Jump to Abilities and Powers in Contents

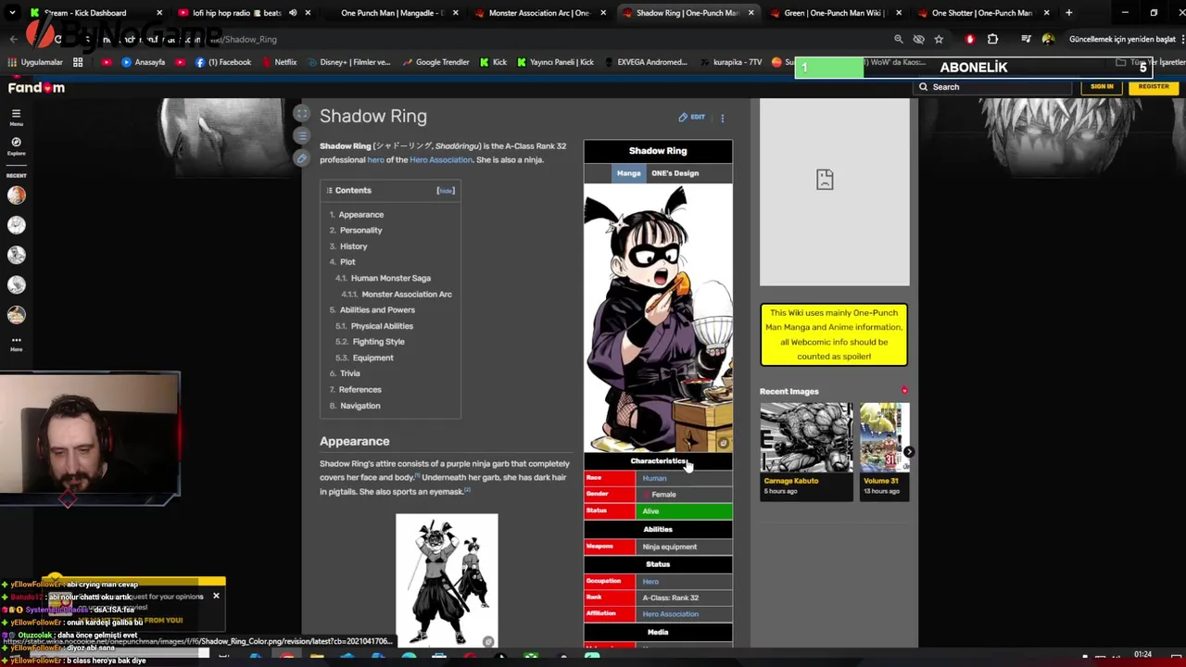377,310
